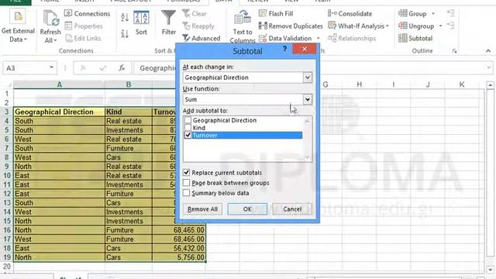Click Cancel in Subtotal dialog
This screenshot has width=496, height=279.
tap(292, 209)
